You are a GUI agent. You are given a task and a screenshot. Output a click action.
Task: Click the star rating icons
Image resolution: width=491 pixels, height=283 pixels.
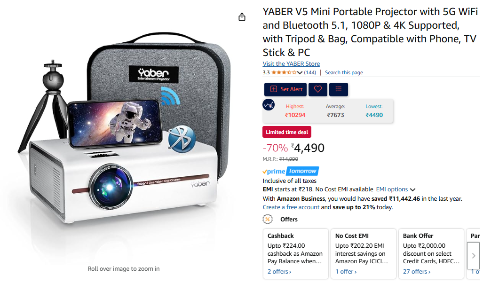point(284,72)
